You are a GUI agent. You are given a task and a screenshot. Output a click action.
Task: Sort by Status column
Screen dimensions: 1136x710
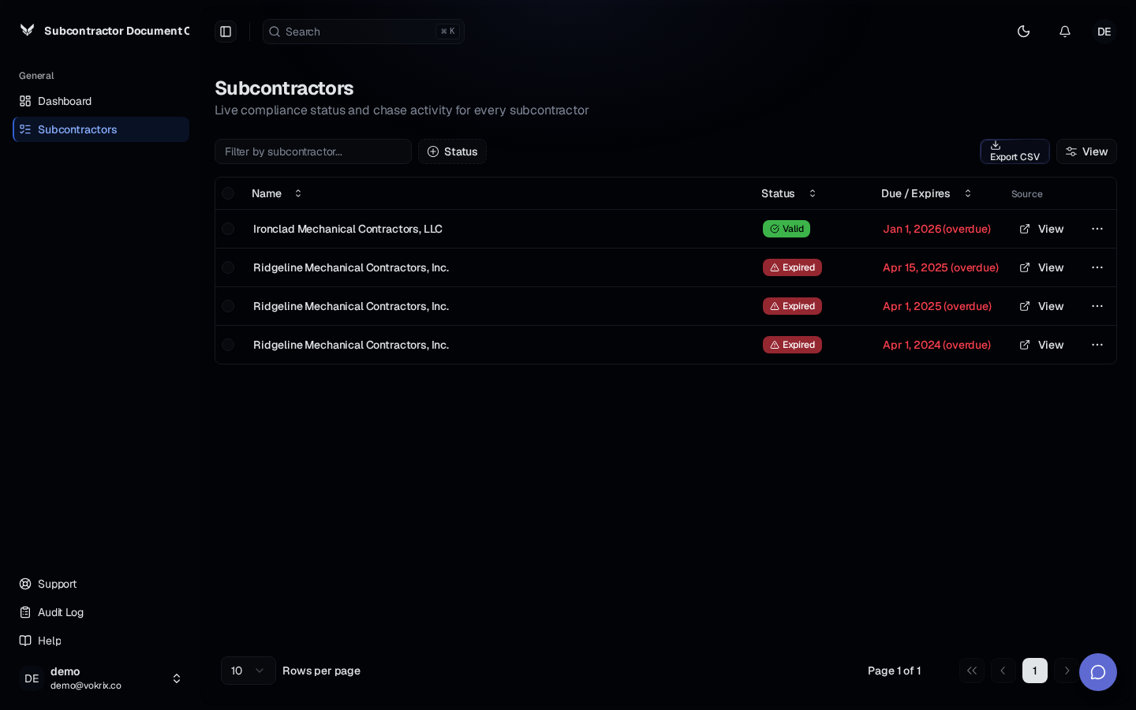tap(789, 193)
